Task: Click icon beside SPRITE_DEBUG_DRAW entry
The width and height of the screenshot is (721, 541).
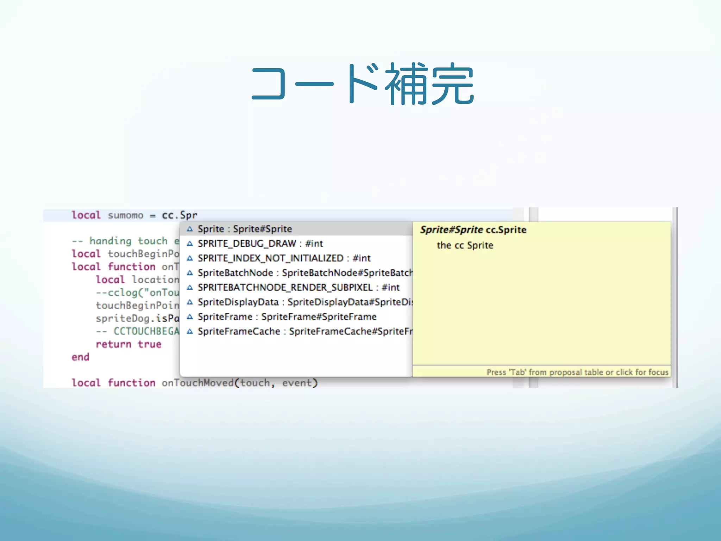Action: [x=190, y=243]
